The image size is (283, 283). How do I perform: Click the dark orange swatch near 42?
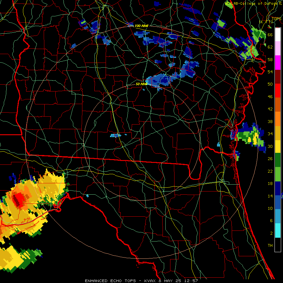point(278,104)
